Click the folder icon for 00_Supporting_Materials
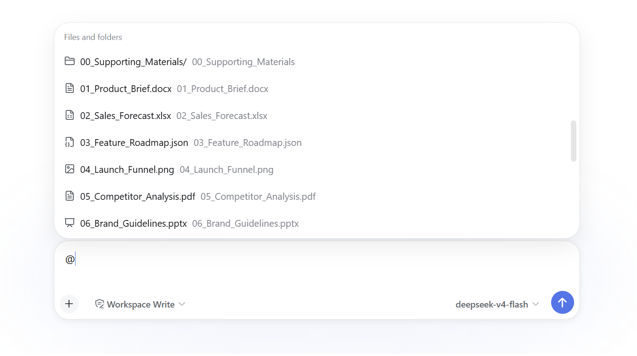 pyautogui.click(x=69, y=61)
